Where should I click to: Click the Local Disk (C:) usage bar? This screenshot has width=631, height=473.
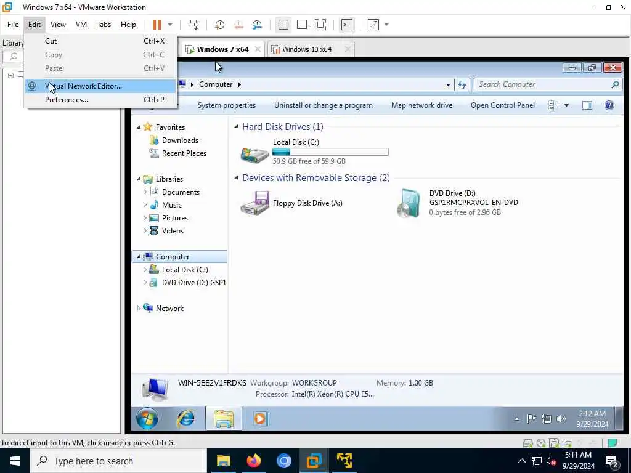point(330,152)
